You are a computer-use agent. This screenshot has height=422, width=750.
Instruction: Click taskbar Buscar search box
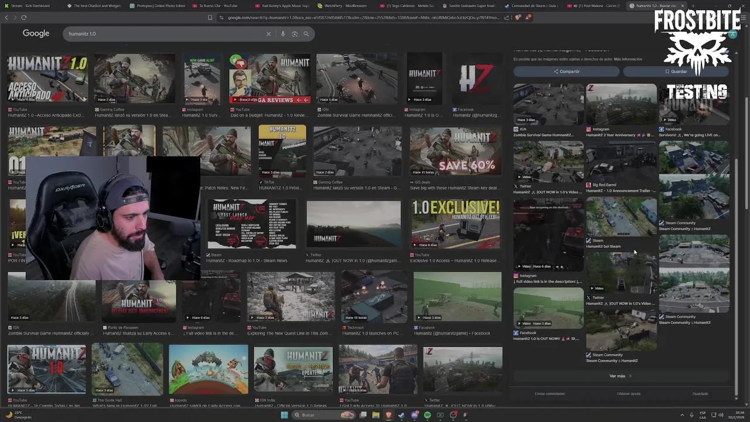322,415
